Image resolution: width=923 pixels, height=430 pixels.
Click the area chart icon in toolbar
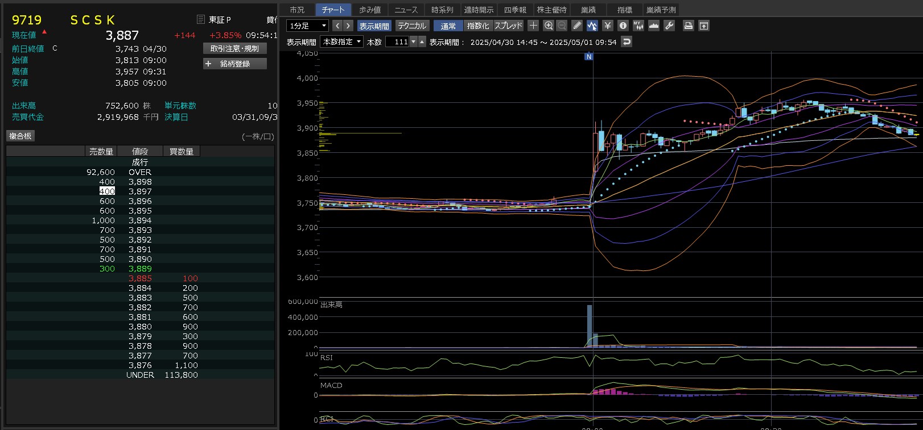tap(654, 26)
